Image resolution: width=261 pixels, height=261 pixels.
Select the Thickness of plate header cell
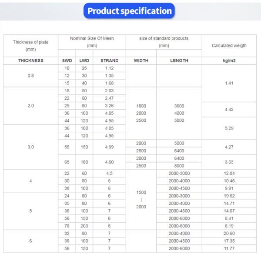(30, 45)
